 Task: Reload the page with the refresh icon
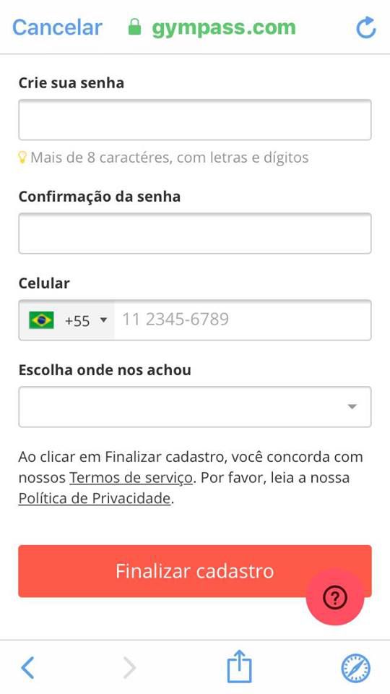366,27
